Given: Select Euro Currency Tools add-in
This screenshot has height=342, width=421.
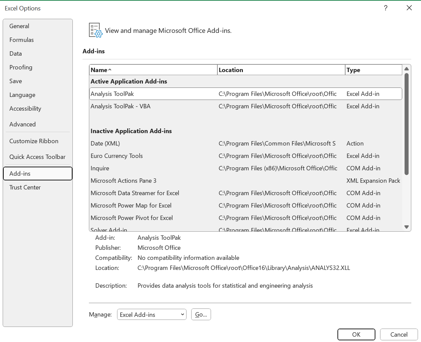Looking at the screenshot, I should pos(246,156).
